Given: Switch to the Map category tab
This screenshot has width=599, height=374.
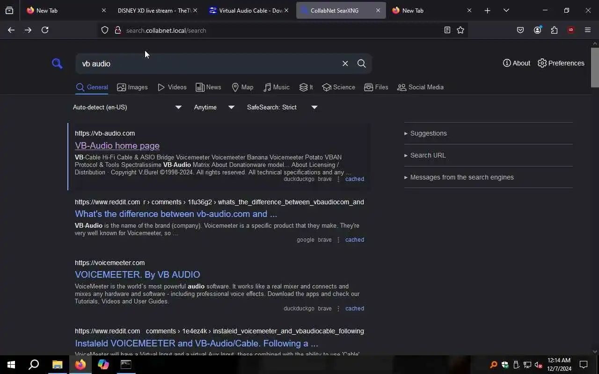Looking at the screenshot, I should click(x=242, y=87).
